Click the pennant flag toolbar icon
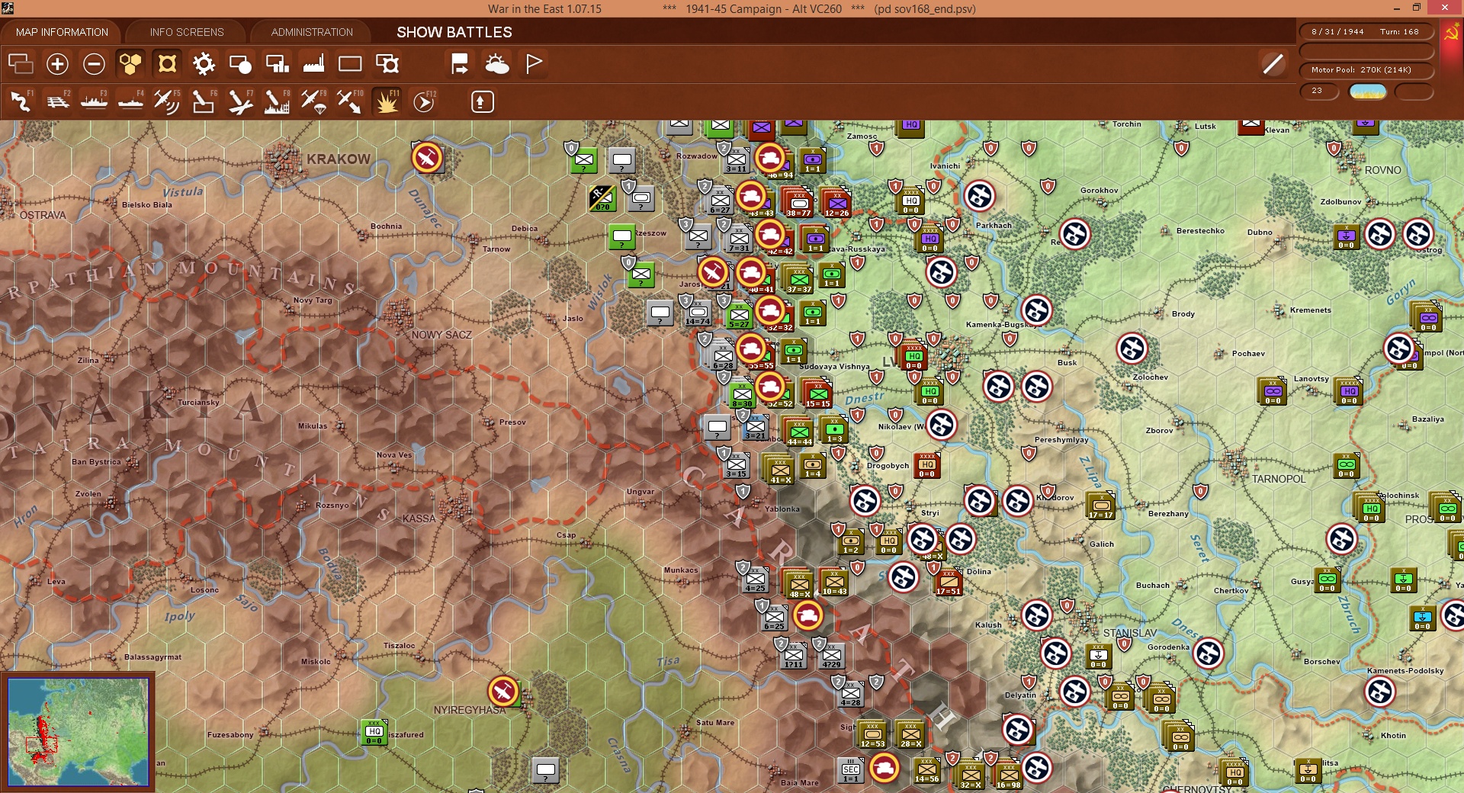Viewport: 1464px width, 793px height. coord(534,64)
